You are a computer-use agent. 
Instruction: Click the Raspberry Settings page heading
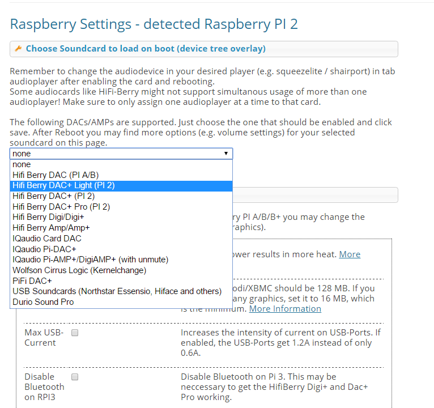coord(154,24)
